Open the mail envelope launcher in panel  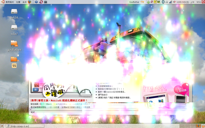[33, 2]
